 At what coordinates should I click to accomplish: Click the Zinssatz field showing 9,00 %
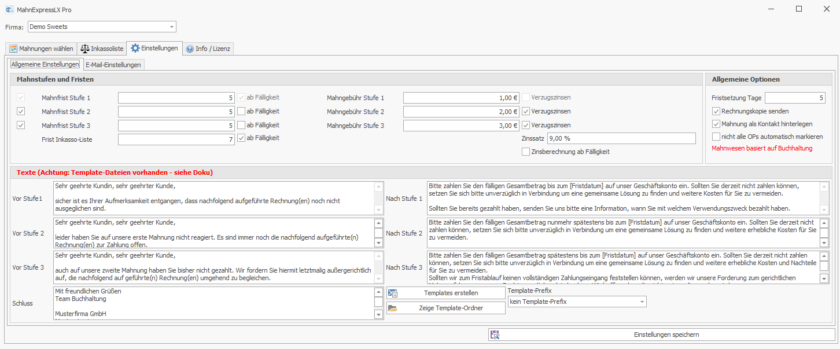click(x=620, y=138)
